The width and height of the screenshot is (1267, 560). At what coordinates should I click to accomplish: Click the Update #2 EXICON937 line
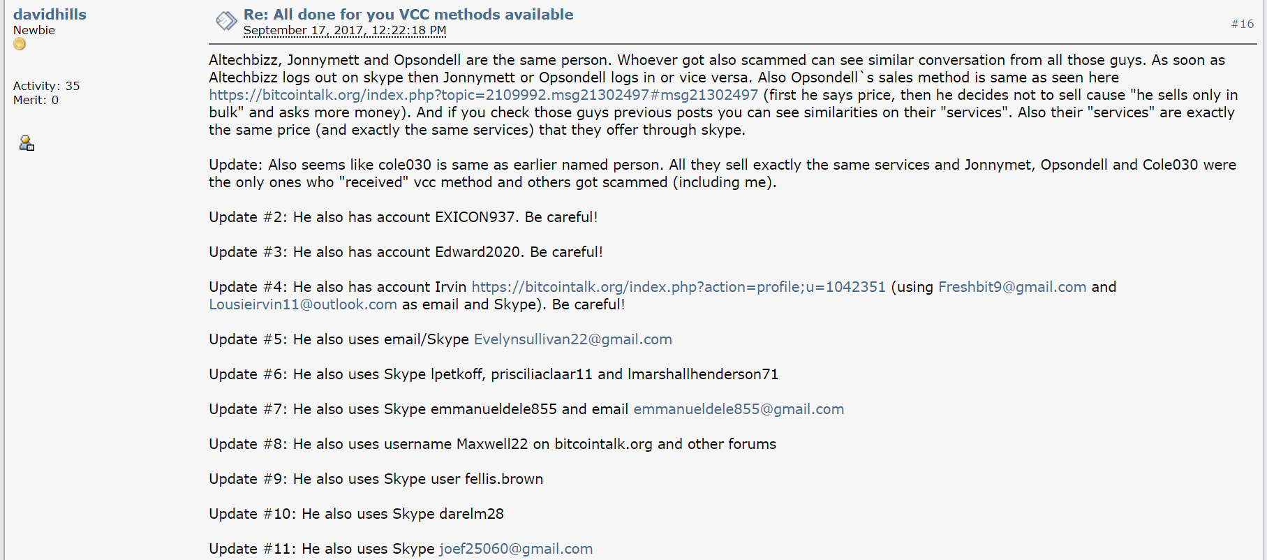pyautogui.click(x=403, y=217)
